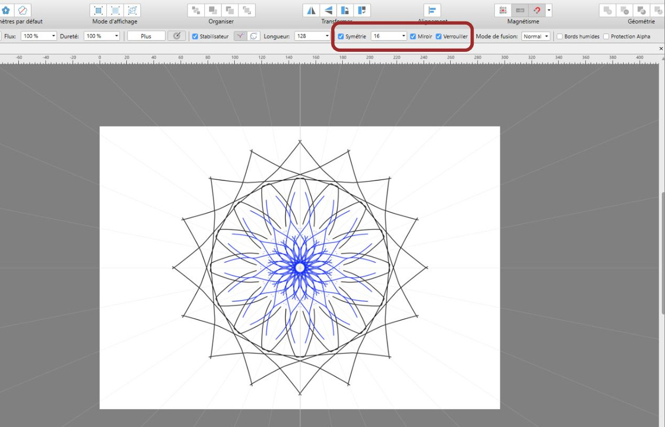Rotate the selection counter-clockwise

point(345,10)
